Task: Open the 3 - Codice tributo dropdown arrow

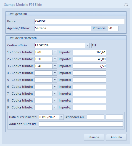Action: (55, 66)
